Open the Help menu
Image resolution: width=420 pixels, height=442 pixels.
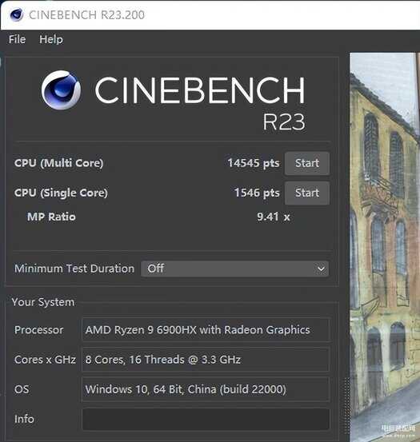tap(51, 39)
